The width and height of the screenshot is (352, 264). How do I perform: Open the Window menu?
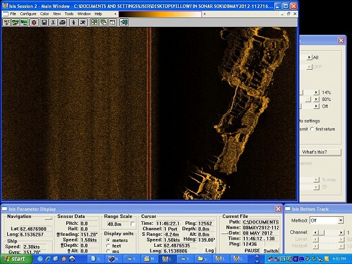coord(84,14)
